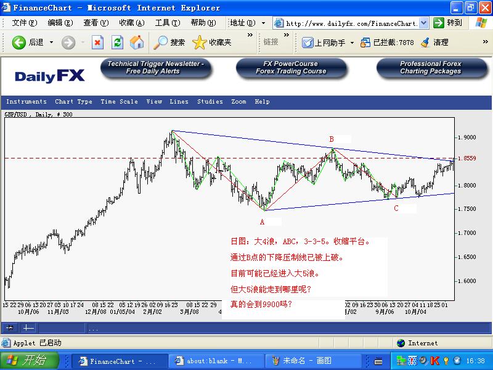Open the Instruments chart menu

click(26, 102)
